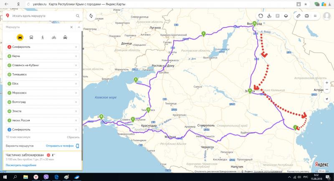Collapse the Маршруты panel with chevron
The height and width of the screenshot is (181, 334).
72,27
